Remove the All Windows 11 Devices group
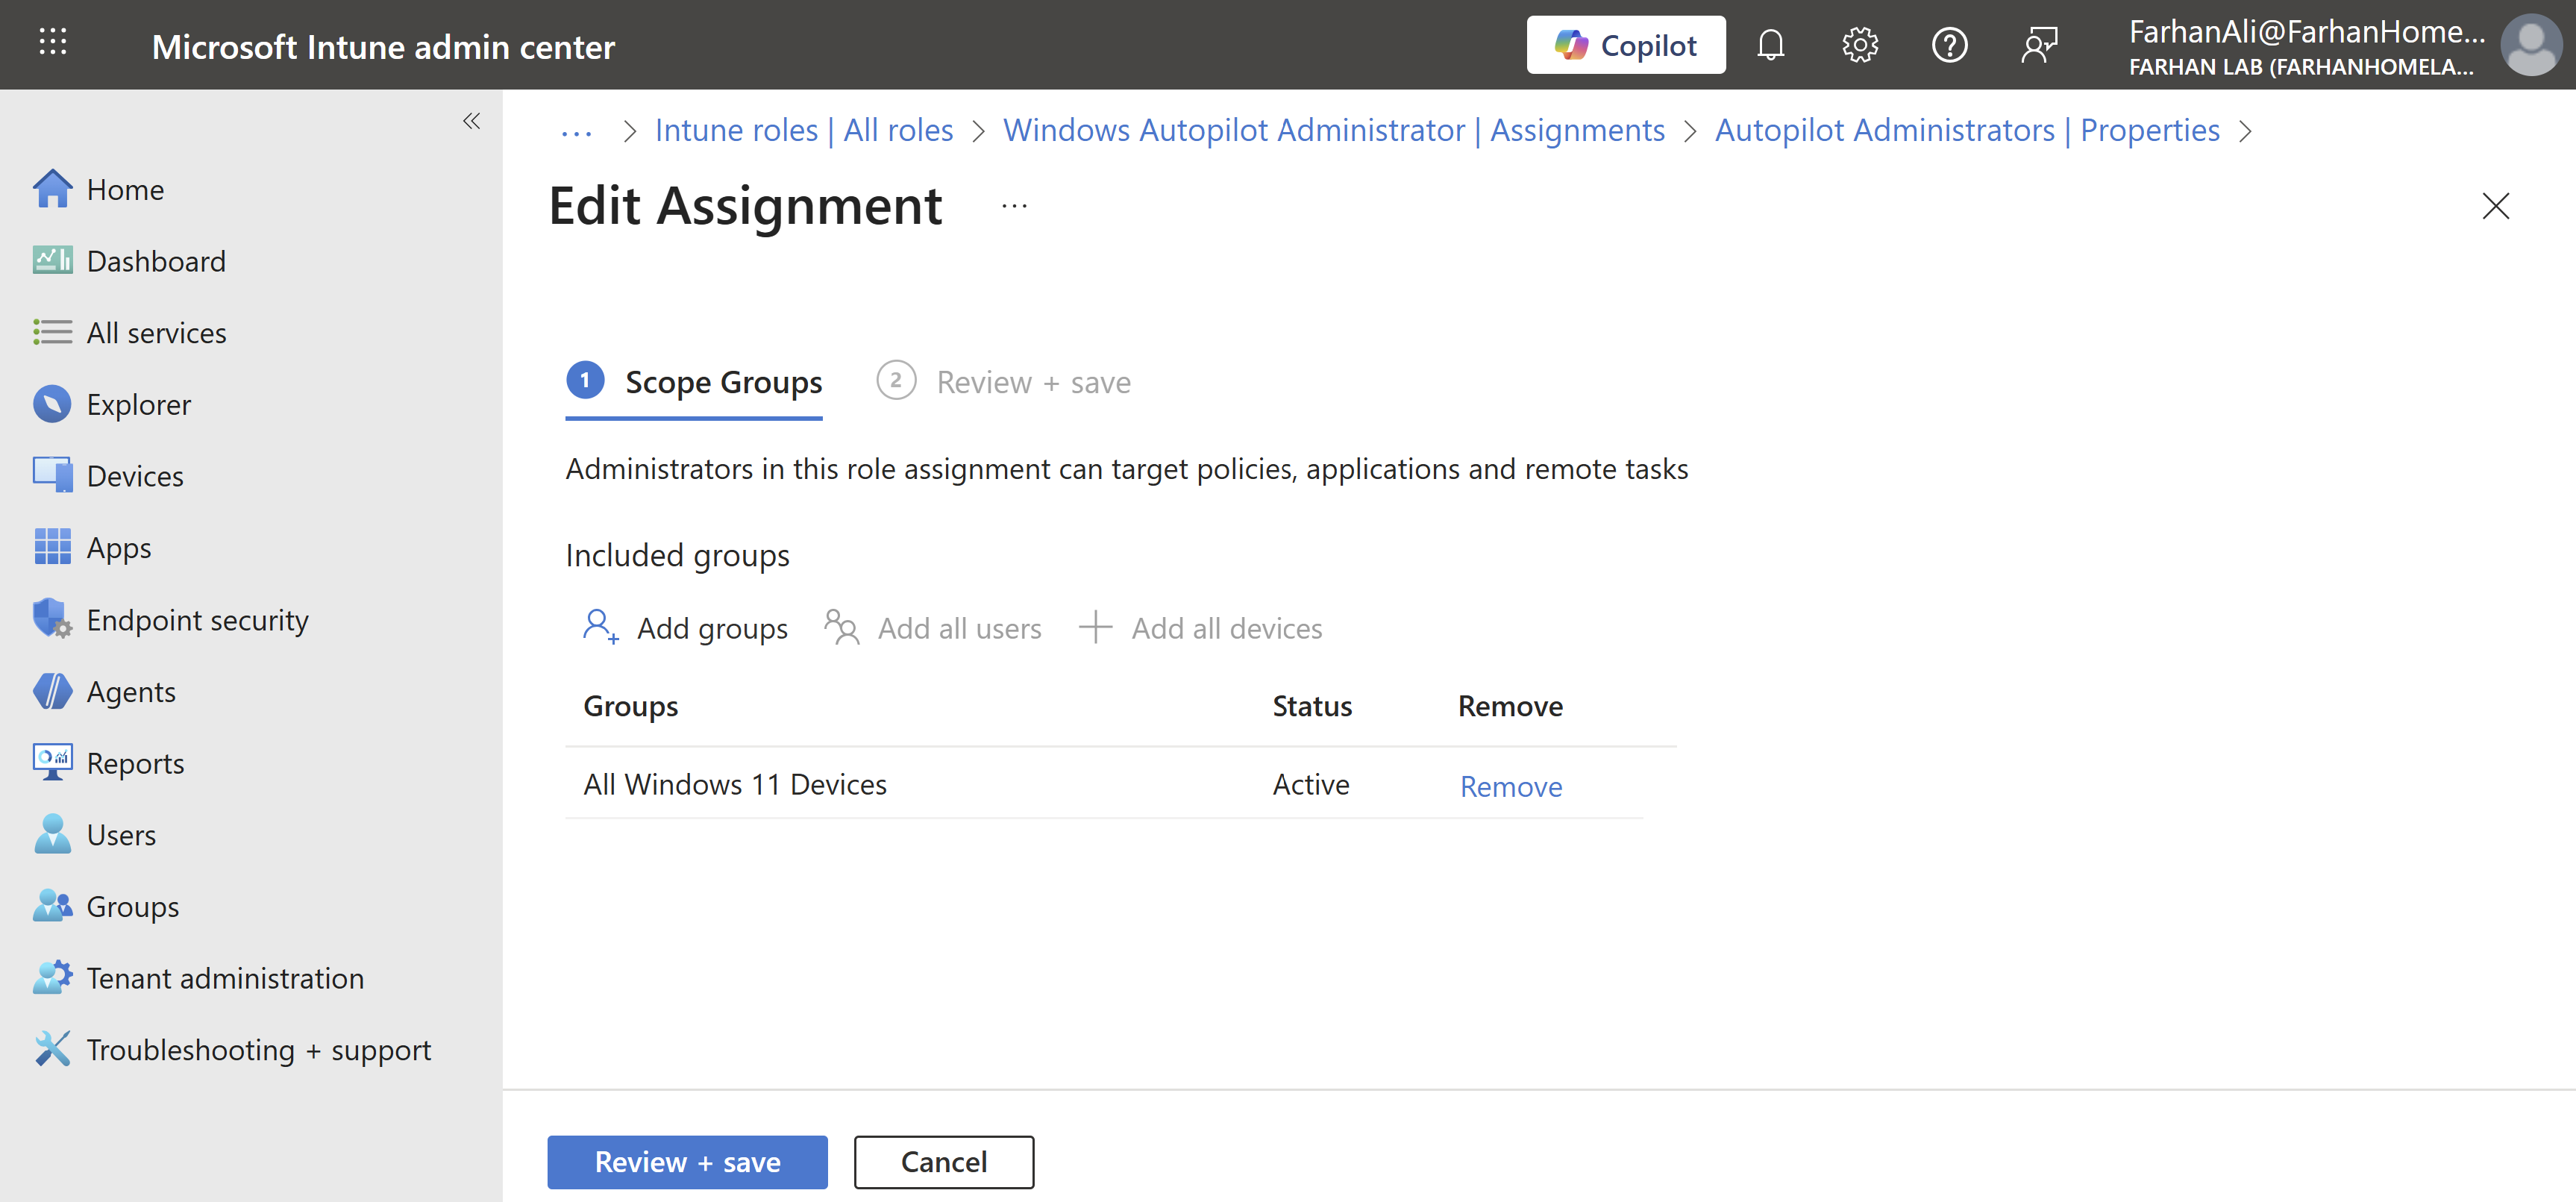Image resolution: width=2576 pixels, height=1202 pixels. [x=1510, y=787]
